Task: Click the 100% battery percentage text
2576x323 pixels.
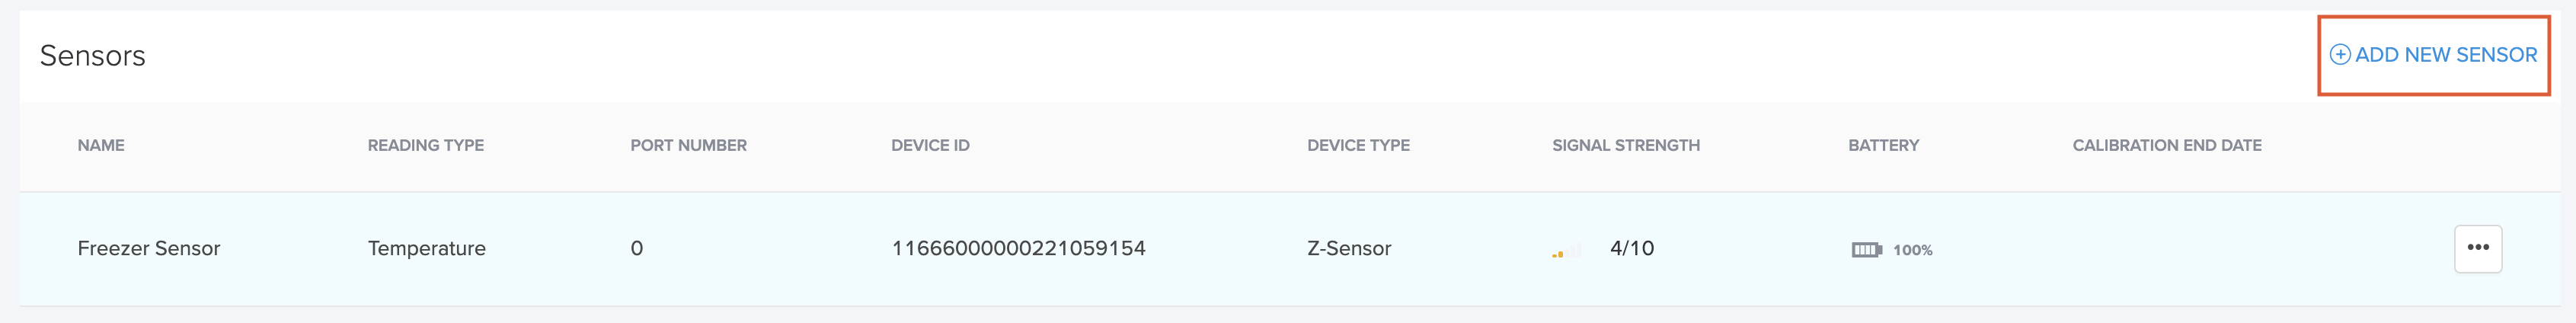Action: click(1912, 250)
